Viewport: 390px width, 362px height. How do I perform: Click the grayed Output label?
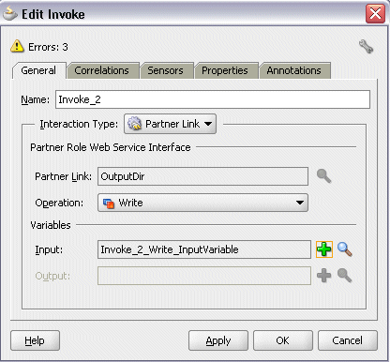coord(52,276)
